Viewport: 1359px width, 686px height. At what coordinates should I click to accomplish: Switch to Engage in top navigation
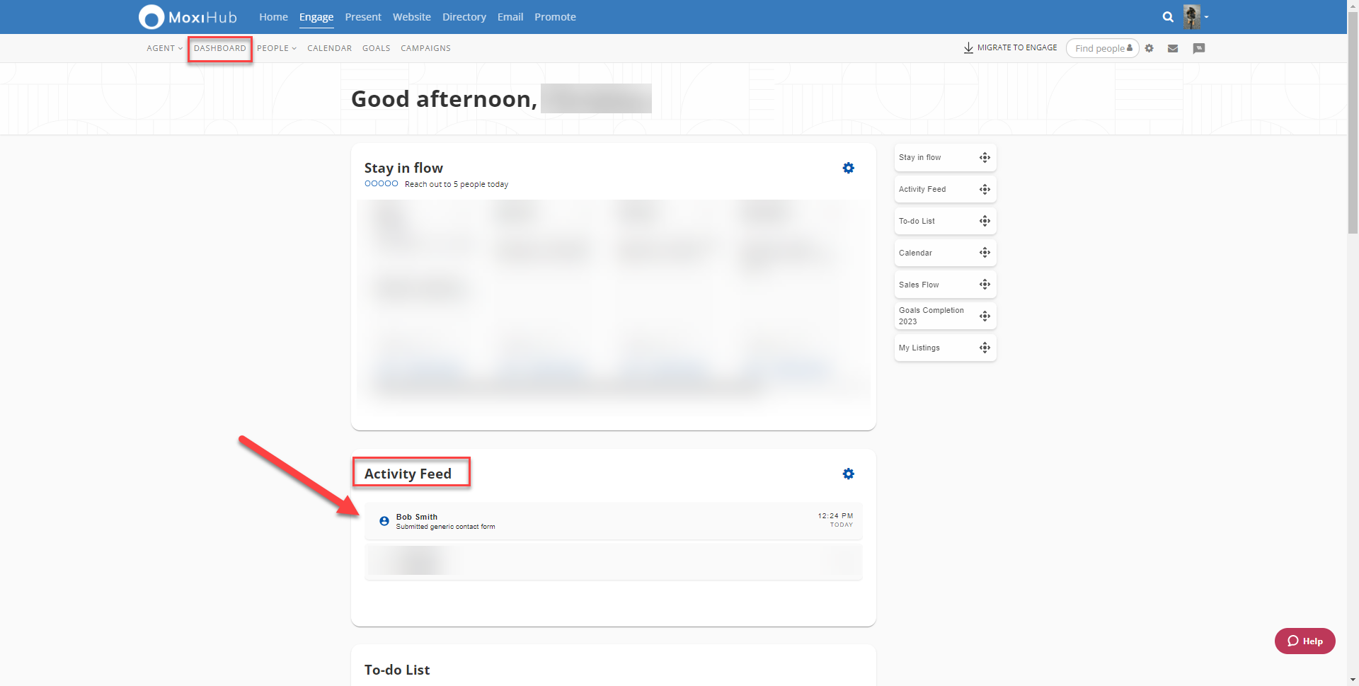[x=316, y=17]
